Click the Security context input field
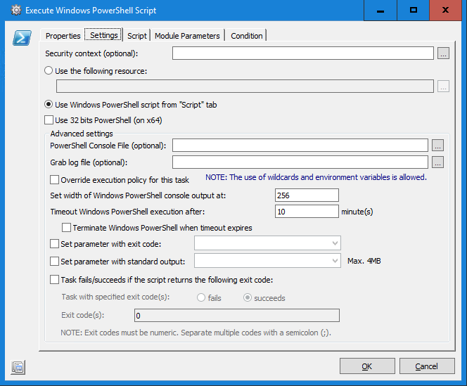The height and width of the screenshot is (386, 467). pyautogui.click(x=303, y=53)
